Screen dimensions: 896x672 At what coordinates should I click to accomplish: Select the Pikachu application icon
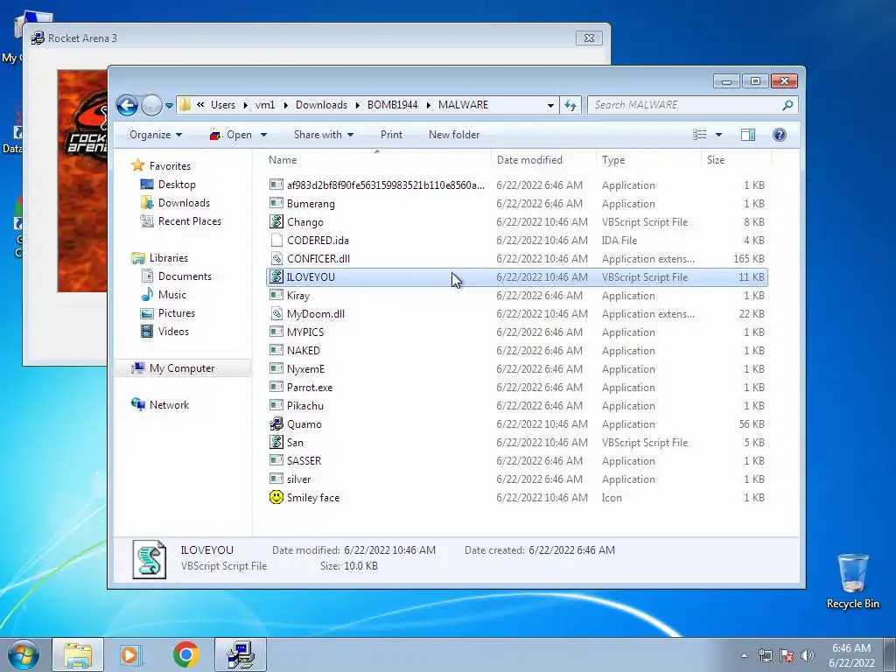[x=276, y=405]
